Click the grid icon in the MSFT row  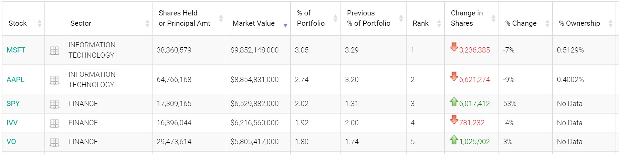tap(54, 51)
